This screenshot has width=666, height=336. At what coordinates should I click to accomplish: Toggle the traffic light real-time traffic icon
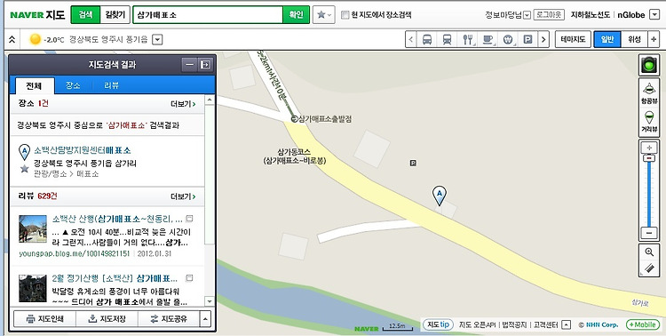pyautogui.click(x=648, y=65)
